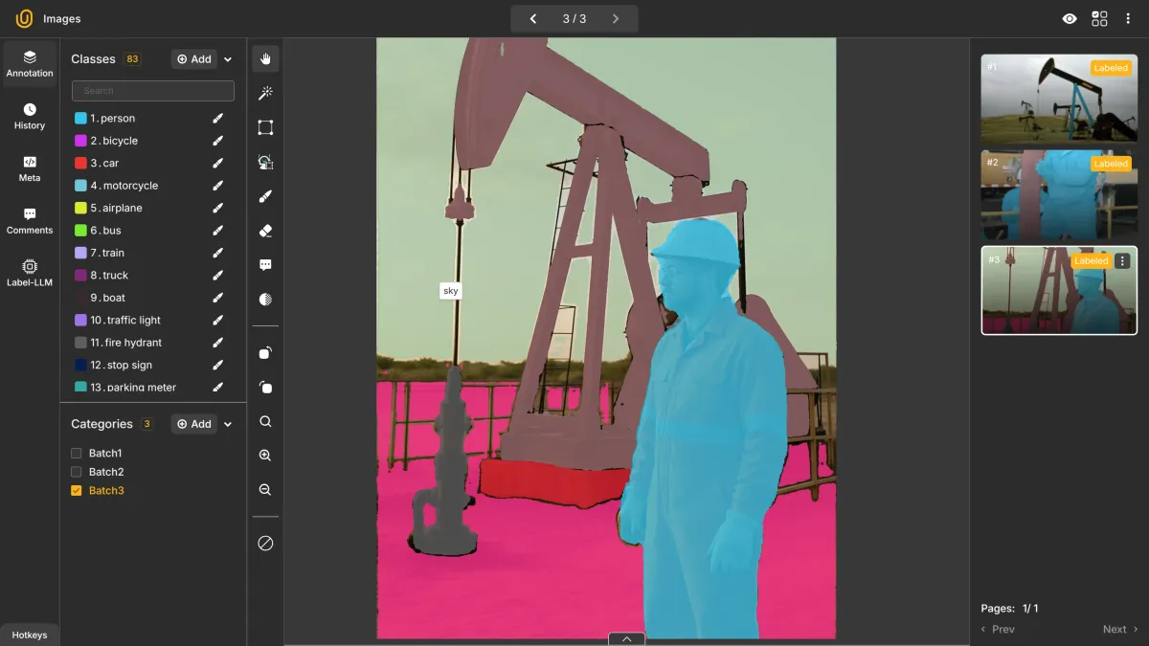Image resolution: width=1149 pixels, height=646 pixels.
Task: Open the grid layout view icon
Action: coord(1099,18)
